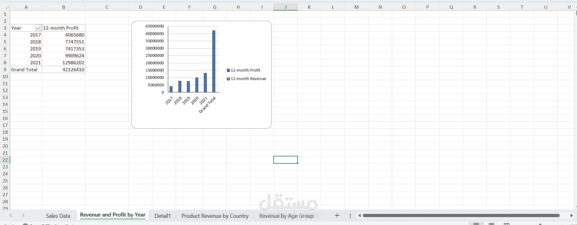Select the cell with value 9909624
Image resolution: width=577 pixels, height=225 pixels.
[64, 56]
